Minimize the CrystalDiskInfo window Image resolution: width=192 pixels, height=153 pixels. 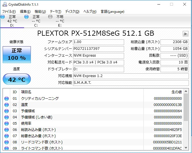159,5
